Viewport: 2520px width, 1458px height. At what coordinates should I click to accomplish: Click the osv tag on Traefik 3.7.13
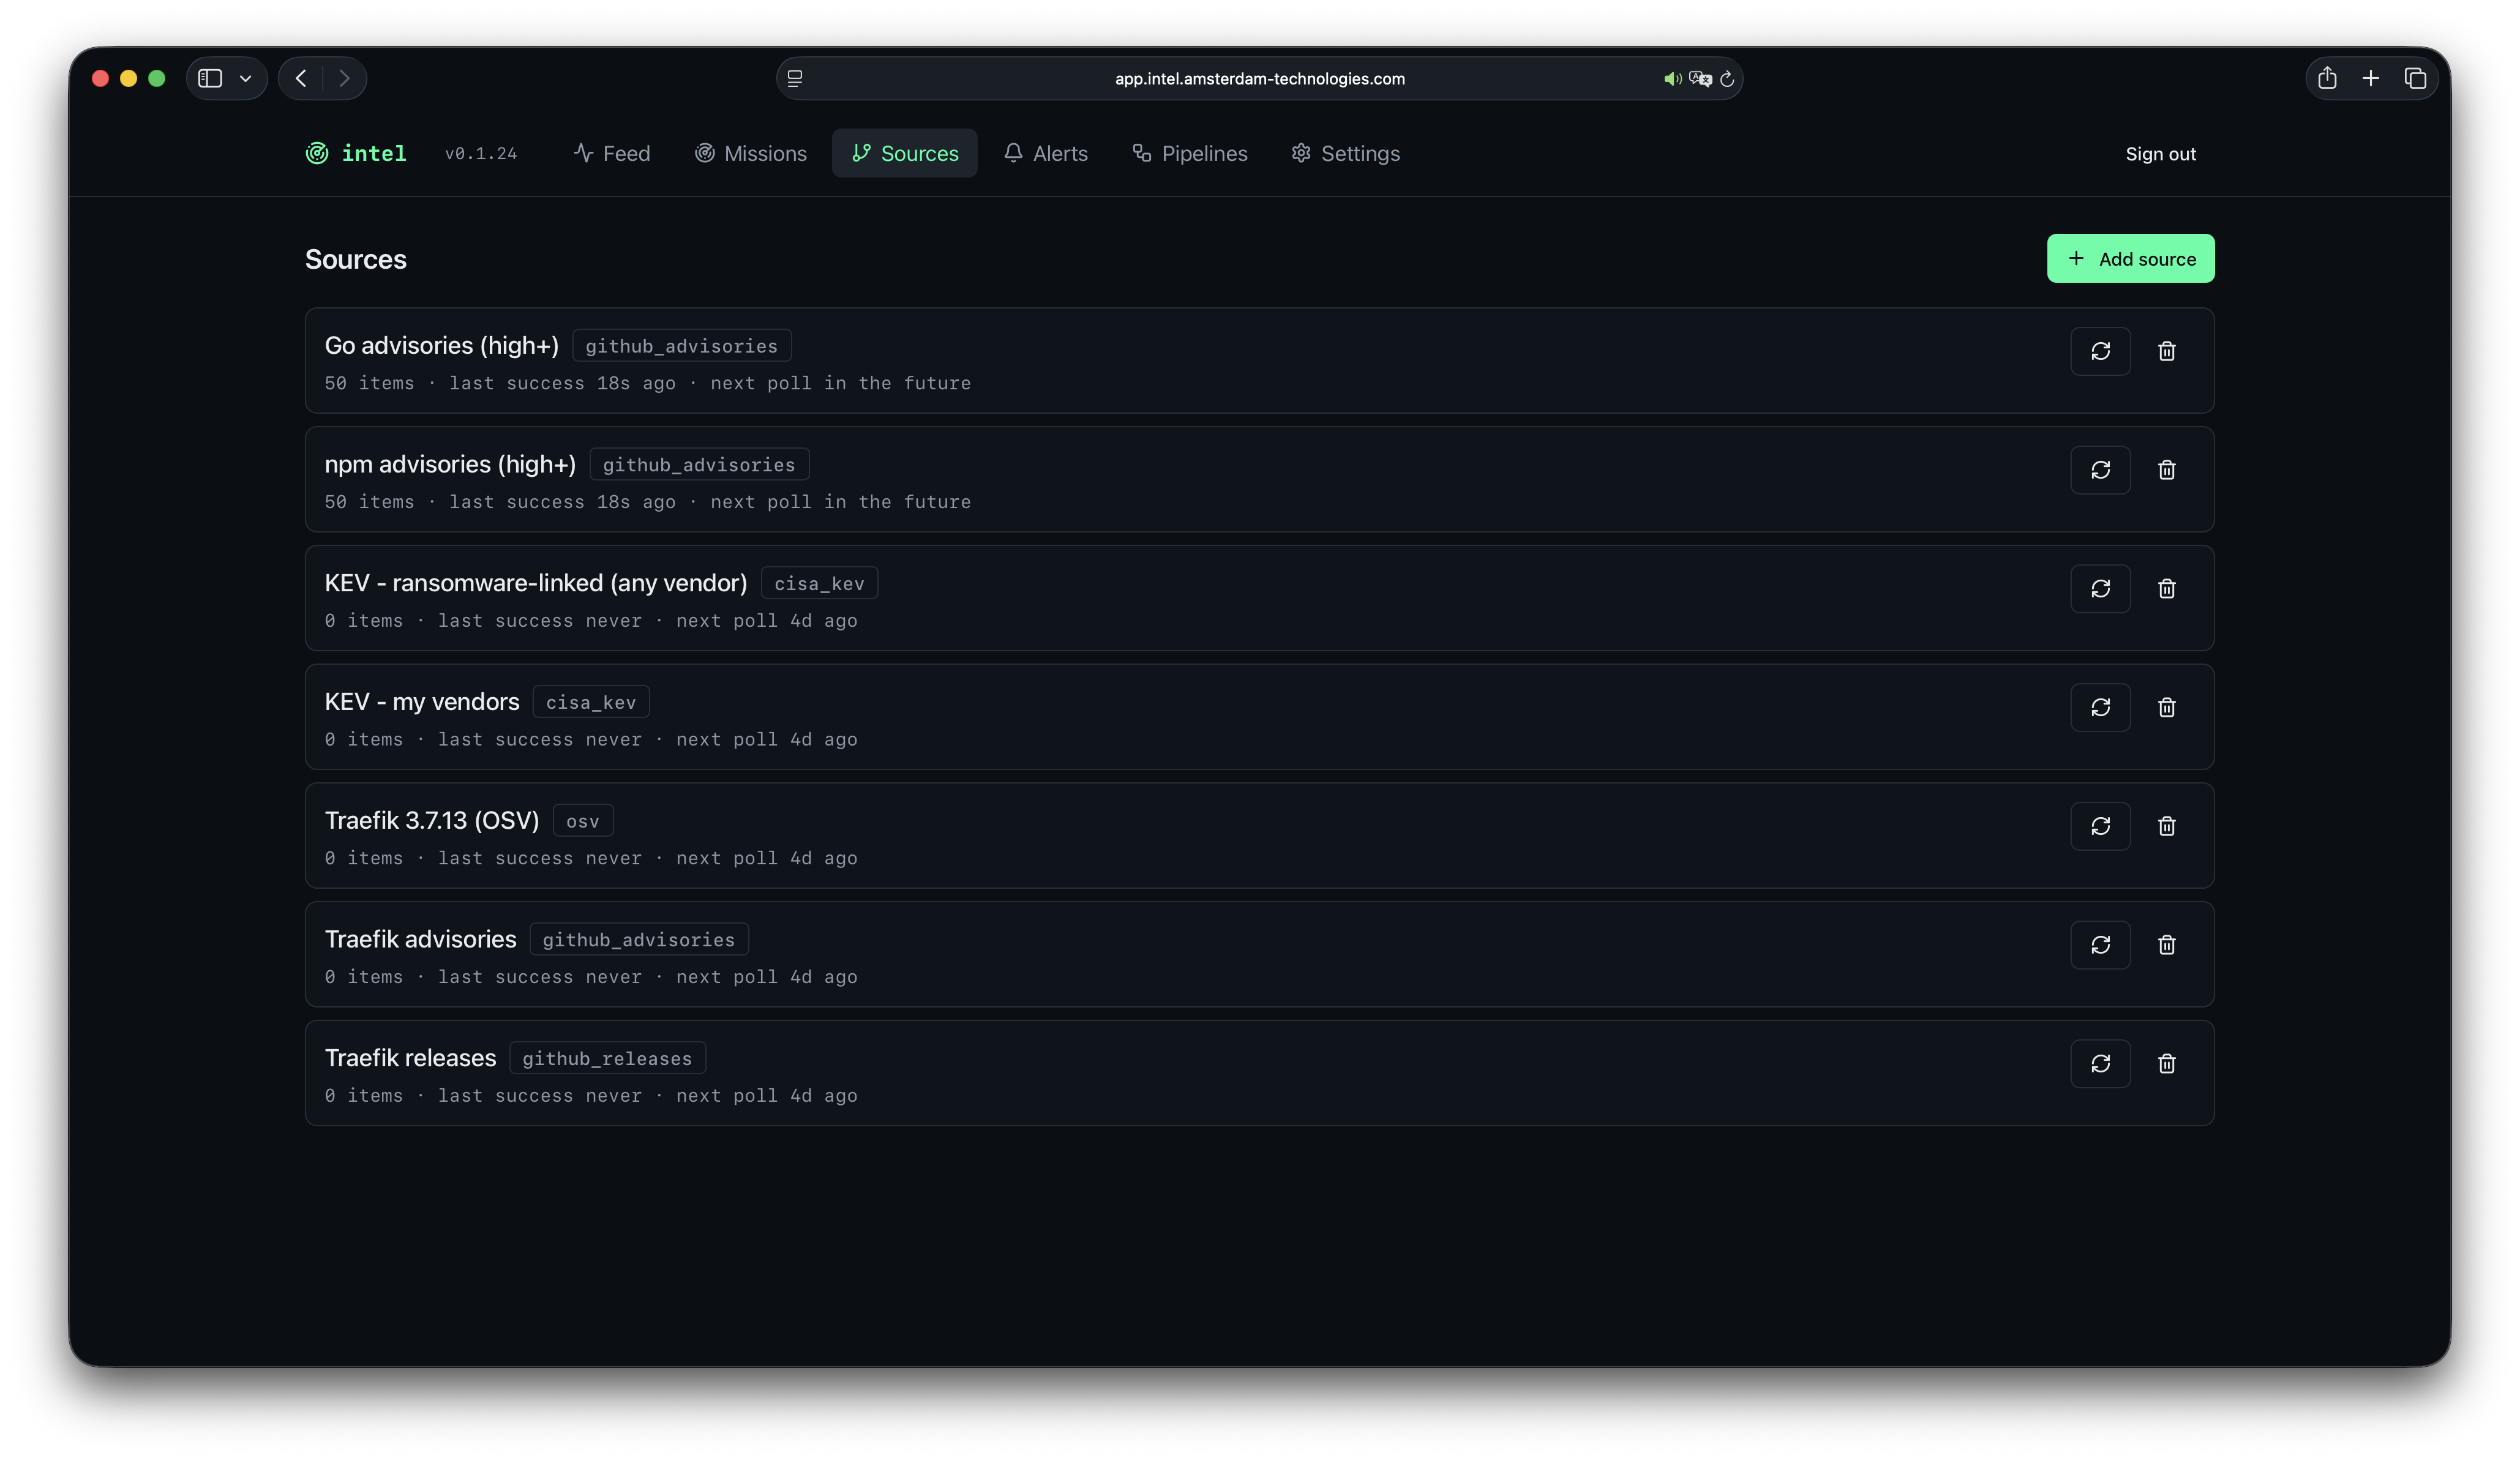(583, 821)
